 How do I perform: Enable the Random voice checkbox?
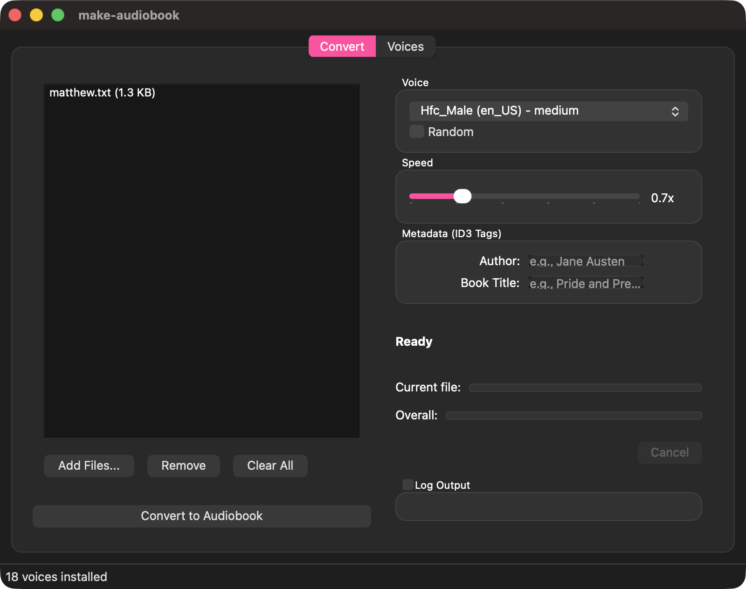[416, 131]
